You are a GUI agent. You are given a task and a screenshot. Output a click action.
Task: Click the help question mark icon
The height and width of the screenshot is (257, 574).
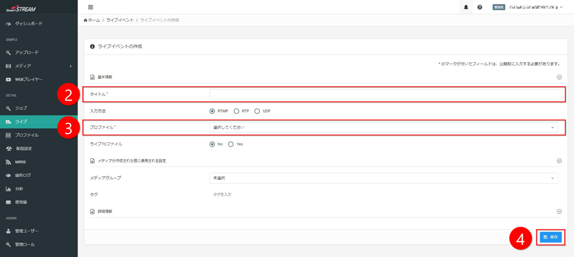pos(479,7)
